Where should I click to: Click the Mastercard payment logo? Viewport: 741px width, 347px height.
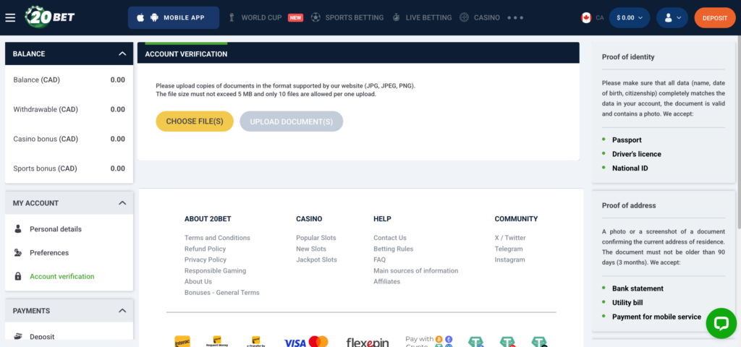point(318,341)
